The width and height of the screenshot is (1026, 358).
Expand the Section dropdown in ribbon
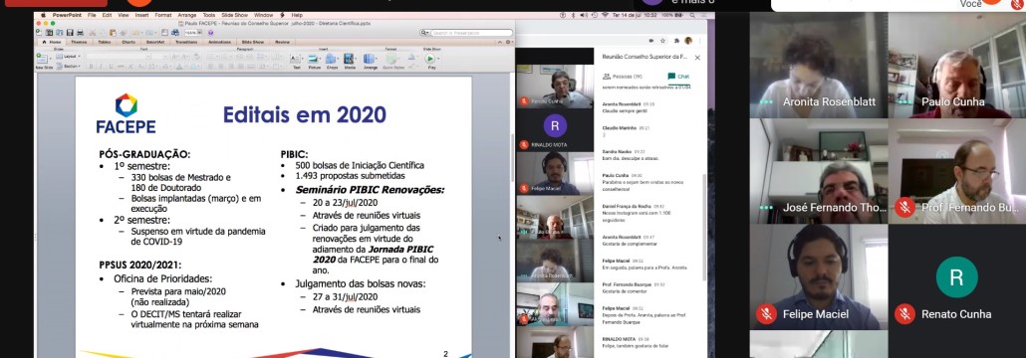point(68,66)
